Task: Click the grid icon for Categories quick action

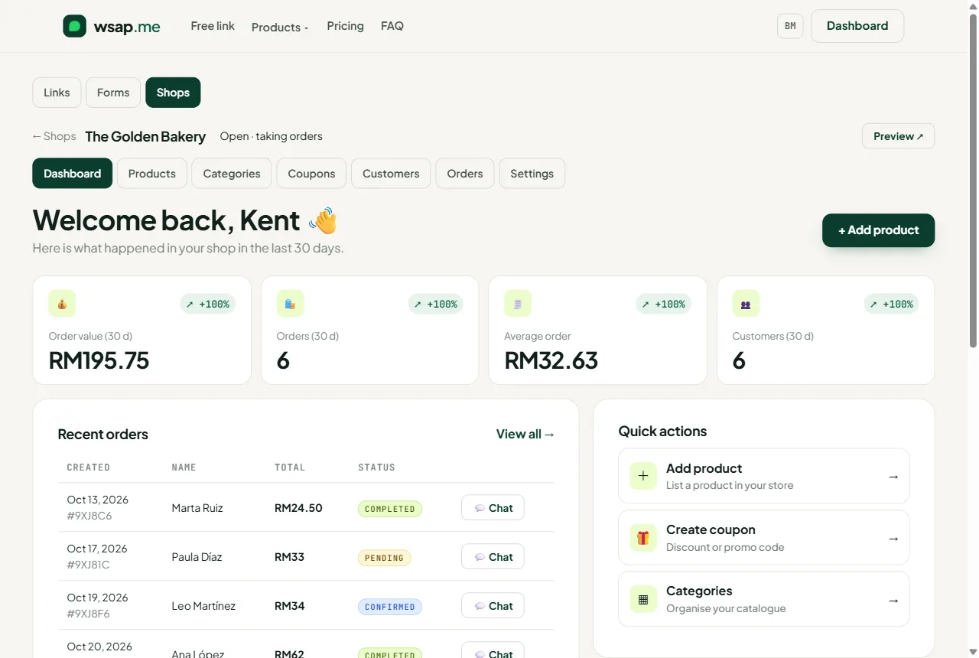Action: pyautogui.click(x=643, y=599)
